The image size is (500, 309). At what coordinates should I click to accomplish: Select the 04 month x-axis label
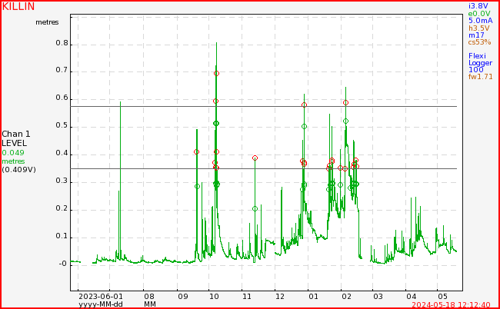coord(411,297)
